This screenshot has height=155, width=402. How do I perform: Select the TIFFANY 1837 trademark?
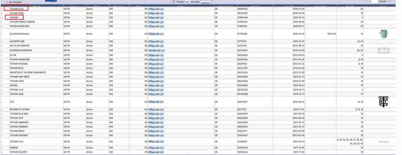tap(17, 118)
